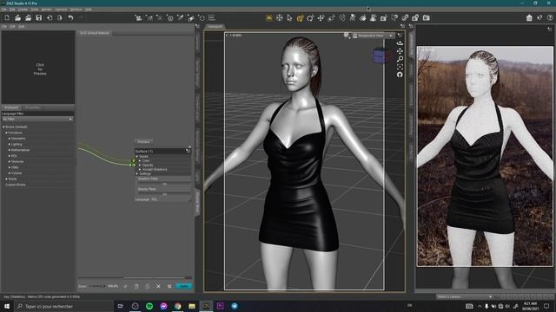Collapse the Settings section of Surface brick
The height and width of the screenshot is (312, 556).
pyautogui.click(x=137, y=173)
